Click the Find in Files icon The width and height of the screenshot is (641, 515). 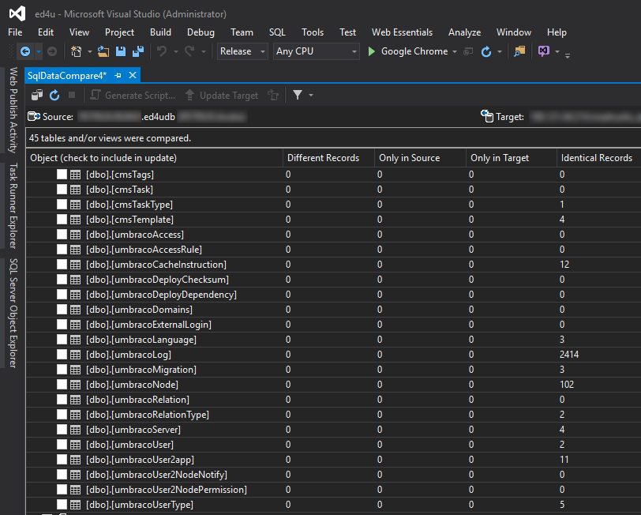(x=519, y=51)
